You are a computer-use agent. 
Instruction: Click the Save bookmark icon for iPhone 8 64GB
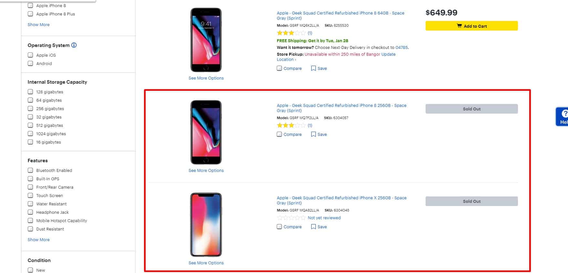click(x=313, y=68)
